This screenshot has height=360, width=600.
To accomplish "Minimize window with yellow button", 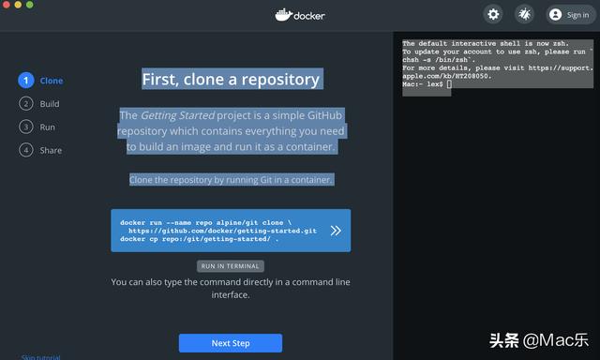I will pyautogui.click(x=18, y=4).
